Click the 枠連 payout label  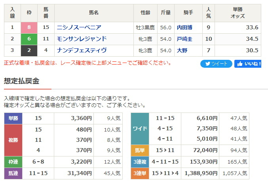point(13,162)
